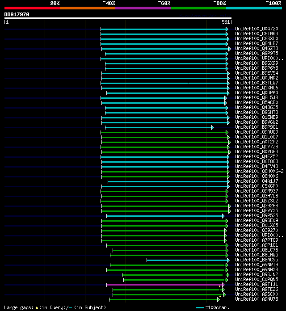This screenshot has width=286, height=311.
Task: Open hit UniRef100_Q84LB7
Action: 257,43
